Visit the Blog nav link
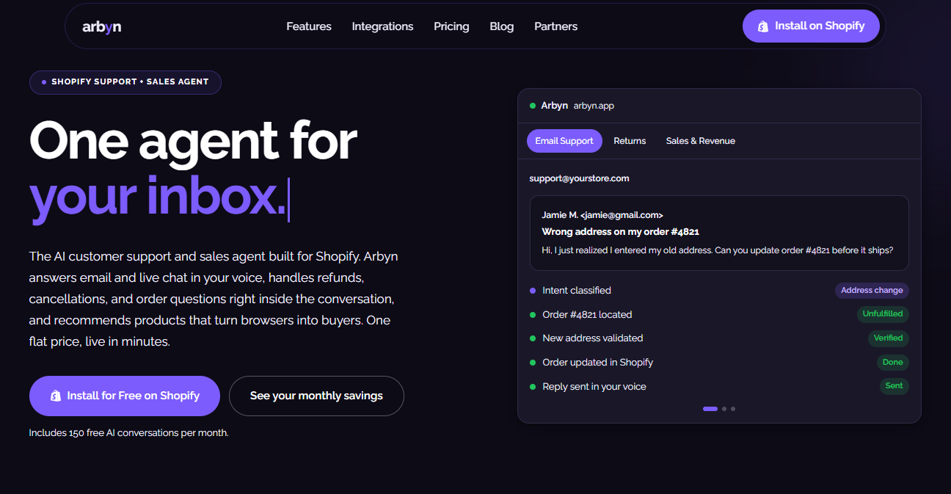This screenshot has width=951, height=494. coord(502,26)
